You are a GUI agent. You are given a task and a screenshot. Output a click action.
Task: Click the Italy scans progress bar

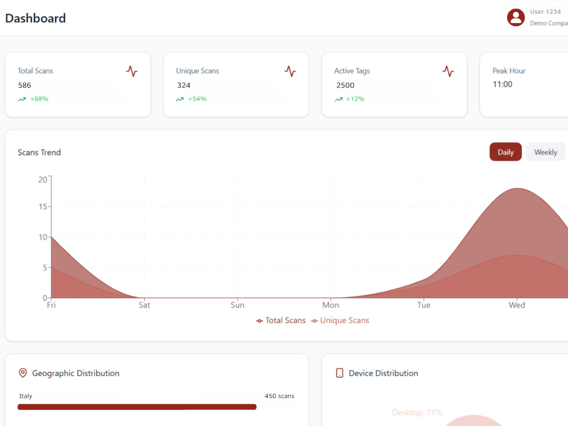(137, 407)
